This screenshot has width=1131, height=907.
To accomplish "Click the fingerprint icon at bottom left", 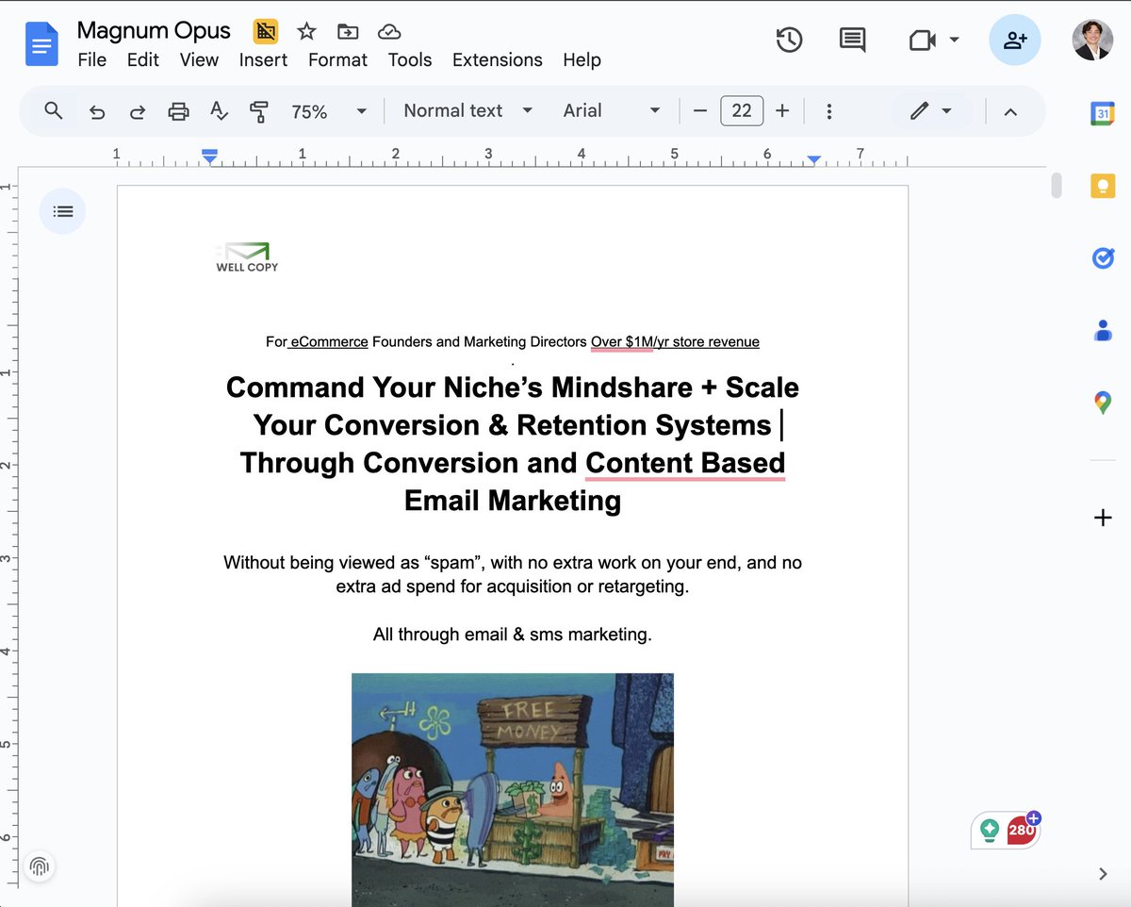I will (x=40, y=866).
